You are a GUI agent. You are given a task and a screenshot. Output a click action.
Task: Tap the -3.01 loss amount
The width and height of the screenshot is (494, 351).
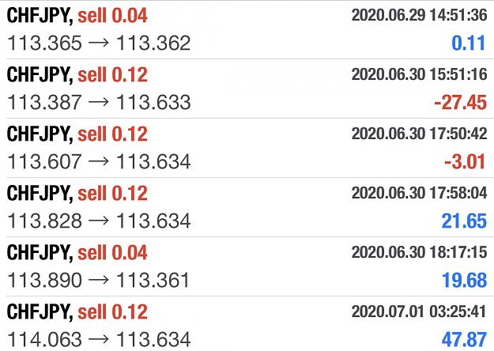465,161
